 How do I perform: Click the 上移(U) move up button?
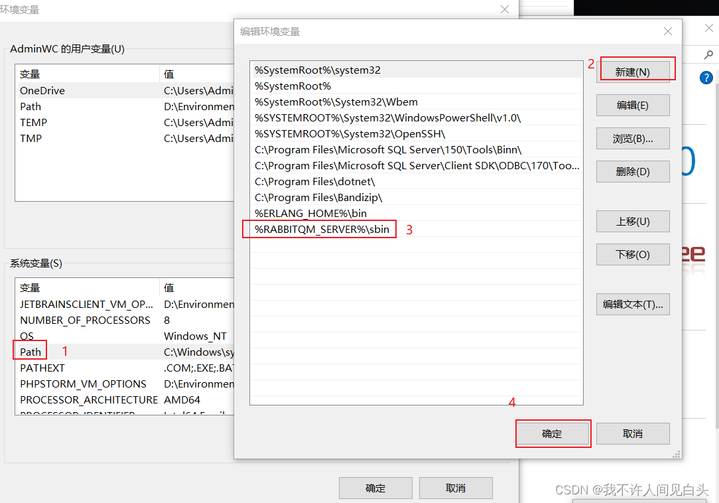[x=632, y=221]
